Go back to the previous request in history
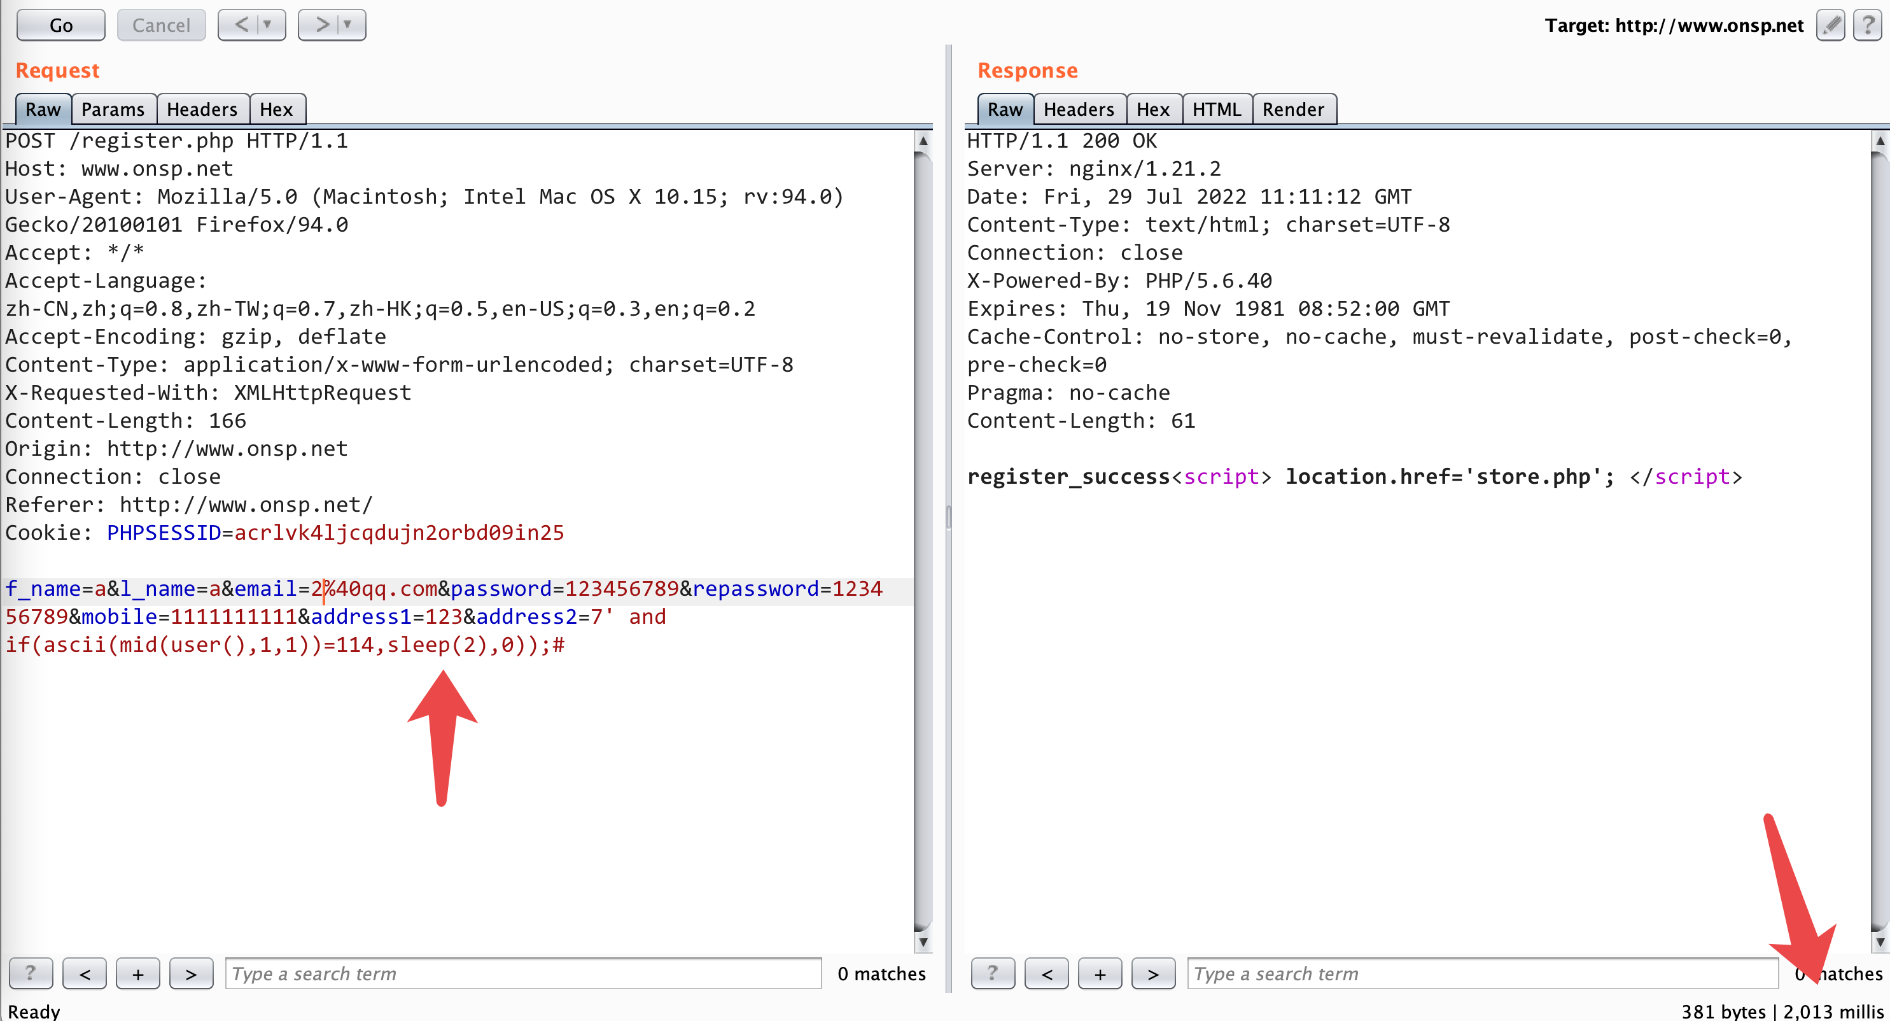 point(241,25)
